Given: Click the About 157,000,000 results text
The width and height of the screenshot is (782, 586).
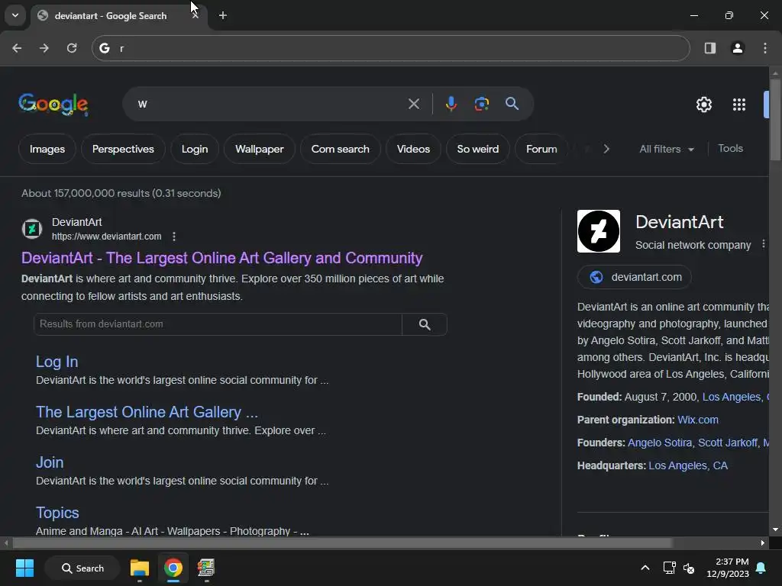Looking at the screenshot, I should tap(121, 193).
